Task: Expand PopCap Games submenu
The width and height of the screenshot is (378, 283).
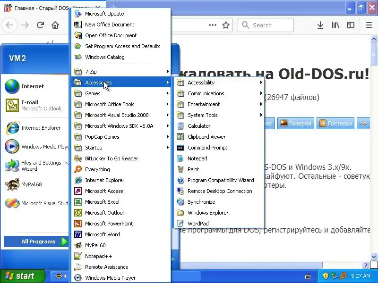Action: tap(121, 137)
